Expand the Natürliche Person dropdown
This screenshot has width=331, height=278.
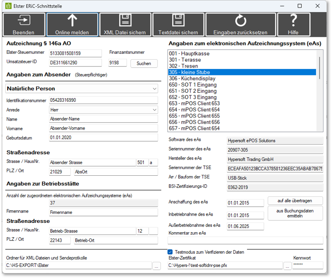click(154, 89)
